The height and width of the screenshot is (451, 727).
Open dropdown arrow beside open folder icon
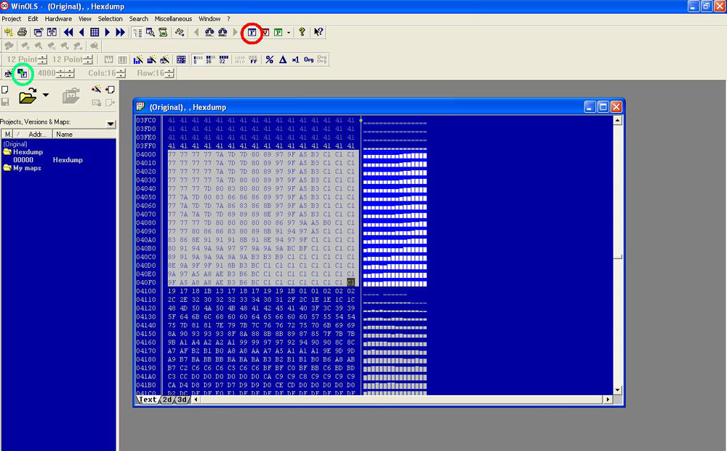pos(45,95)
